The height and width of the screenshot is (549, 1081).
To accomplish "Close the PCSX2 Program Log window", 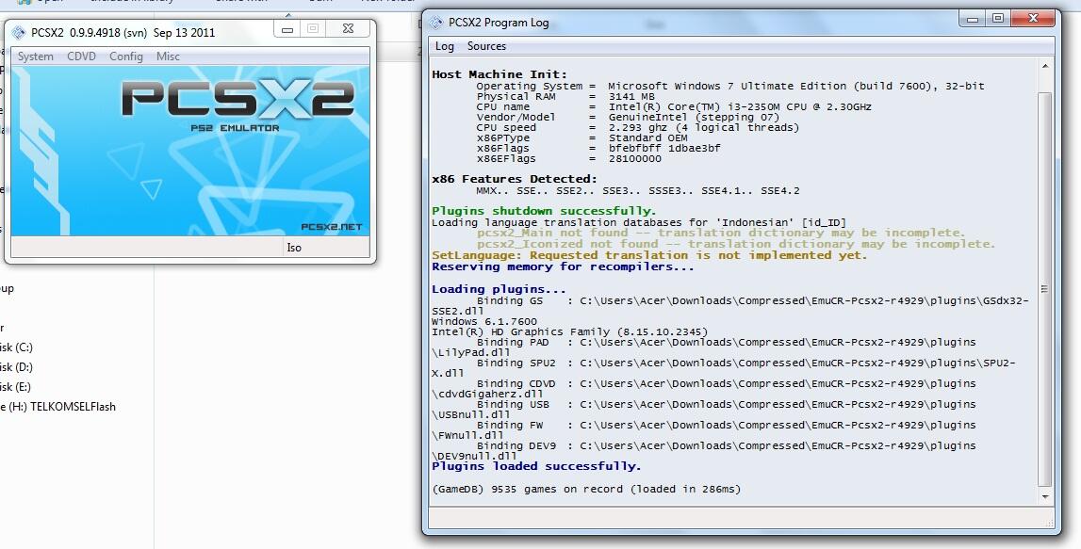I will (1033, 19).
